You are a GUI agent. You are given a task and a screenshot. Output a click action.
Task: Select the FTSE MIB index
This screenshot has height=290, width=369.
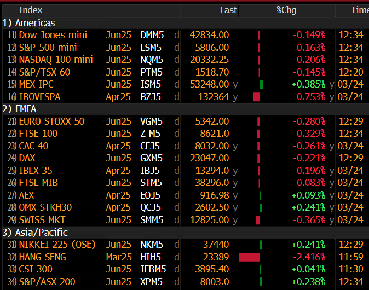(x=38, y=183)
